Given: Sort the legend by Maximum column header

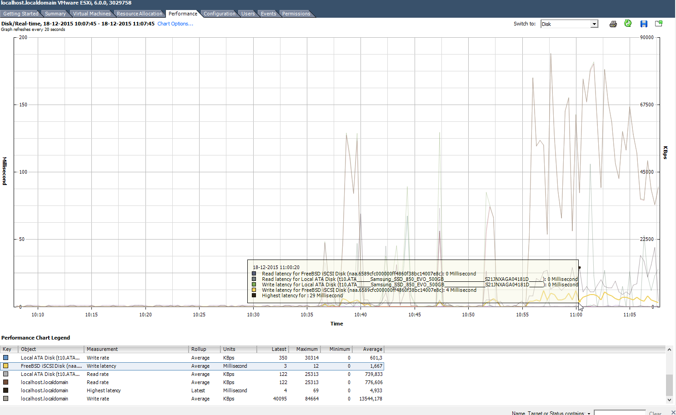Looking at the screenshot, I should [305, 349].
